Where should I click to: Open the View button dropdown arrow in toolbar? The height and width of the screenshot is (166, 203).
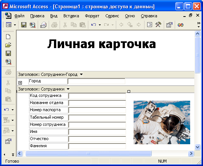pos(15,25)
